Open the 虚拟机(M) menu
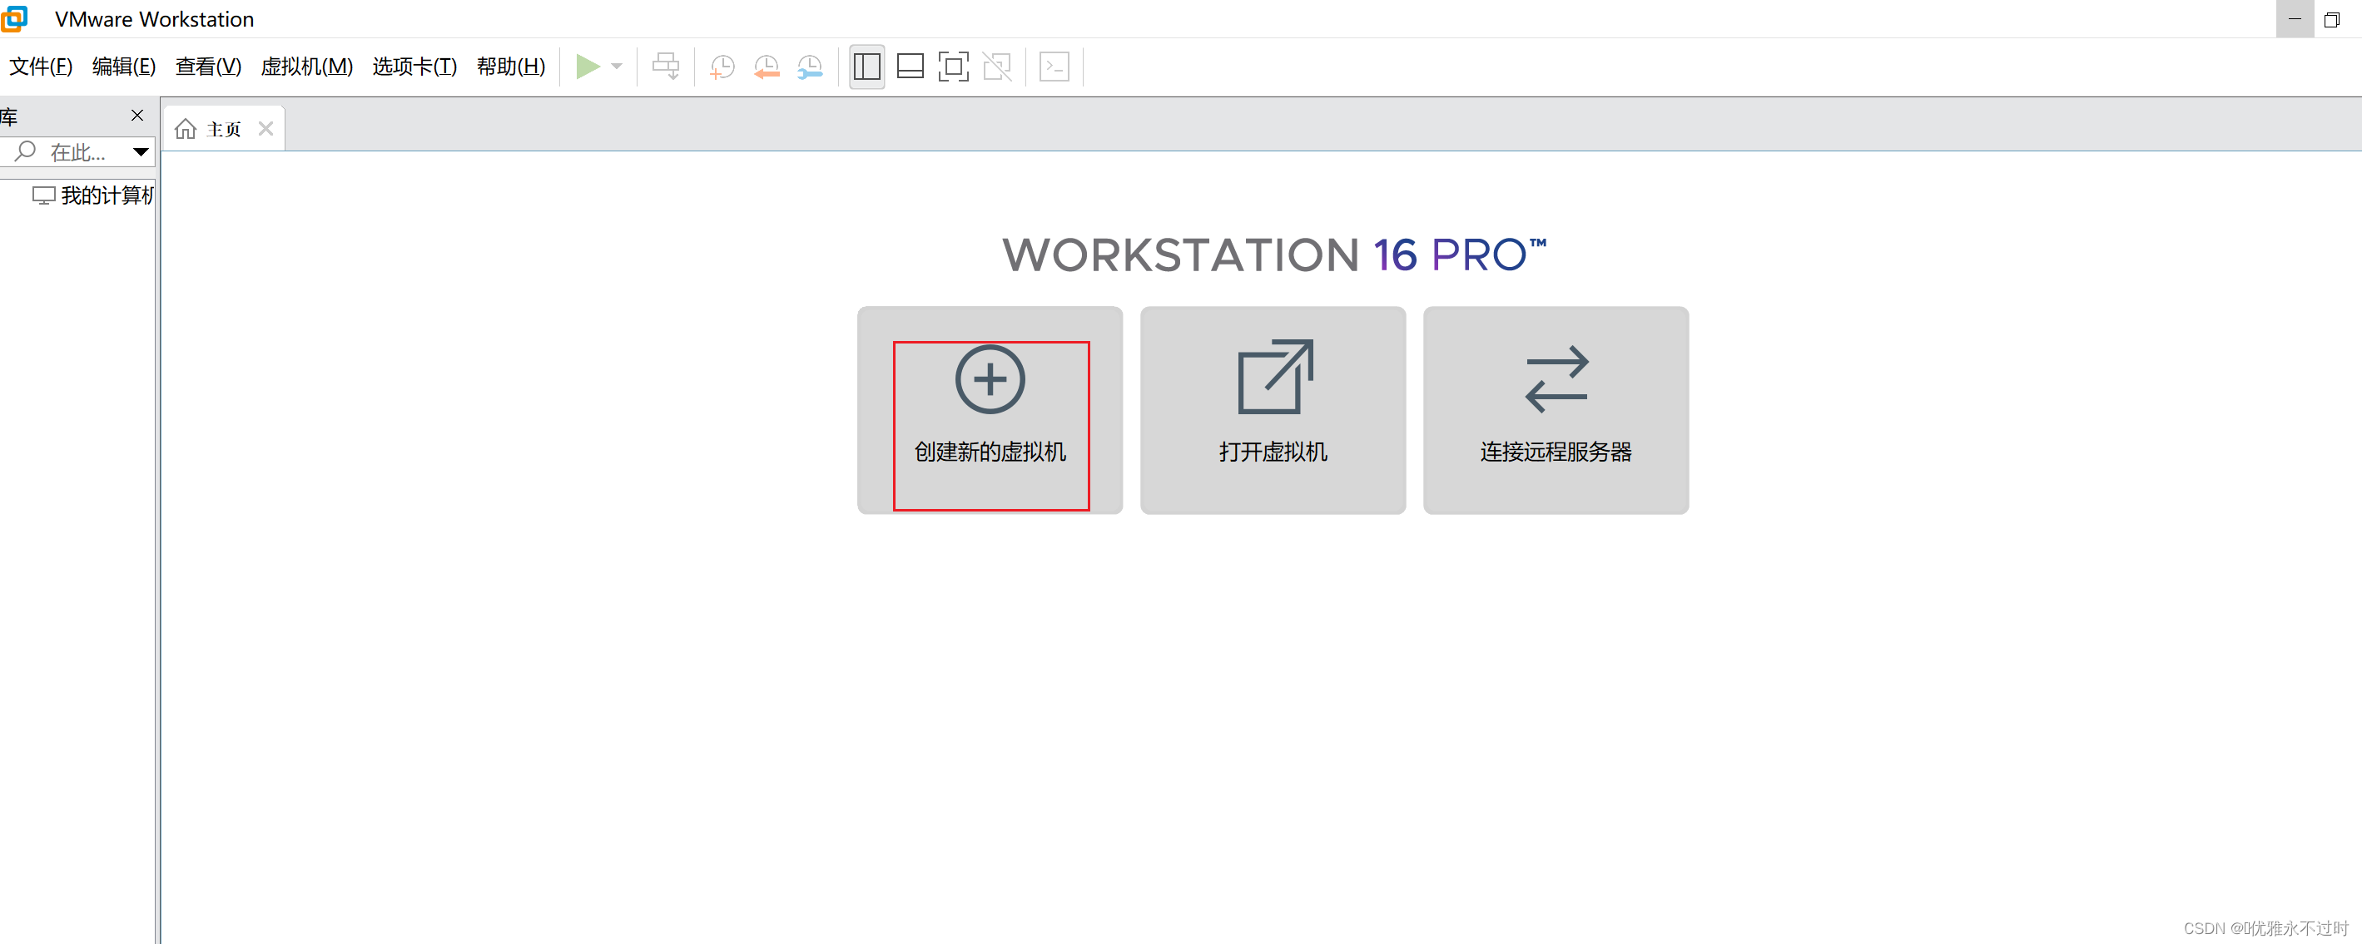The image size is (2362, 944). pyautogui.click(x=306, y=66)
